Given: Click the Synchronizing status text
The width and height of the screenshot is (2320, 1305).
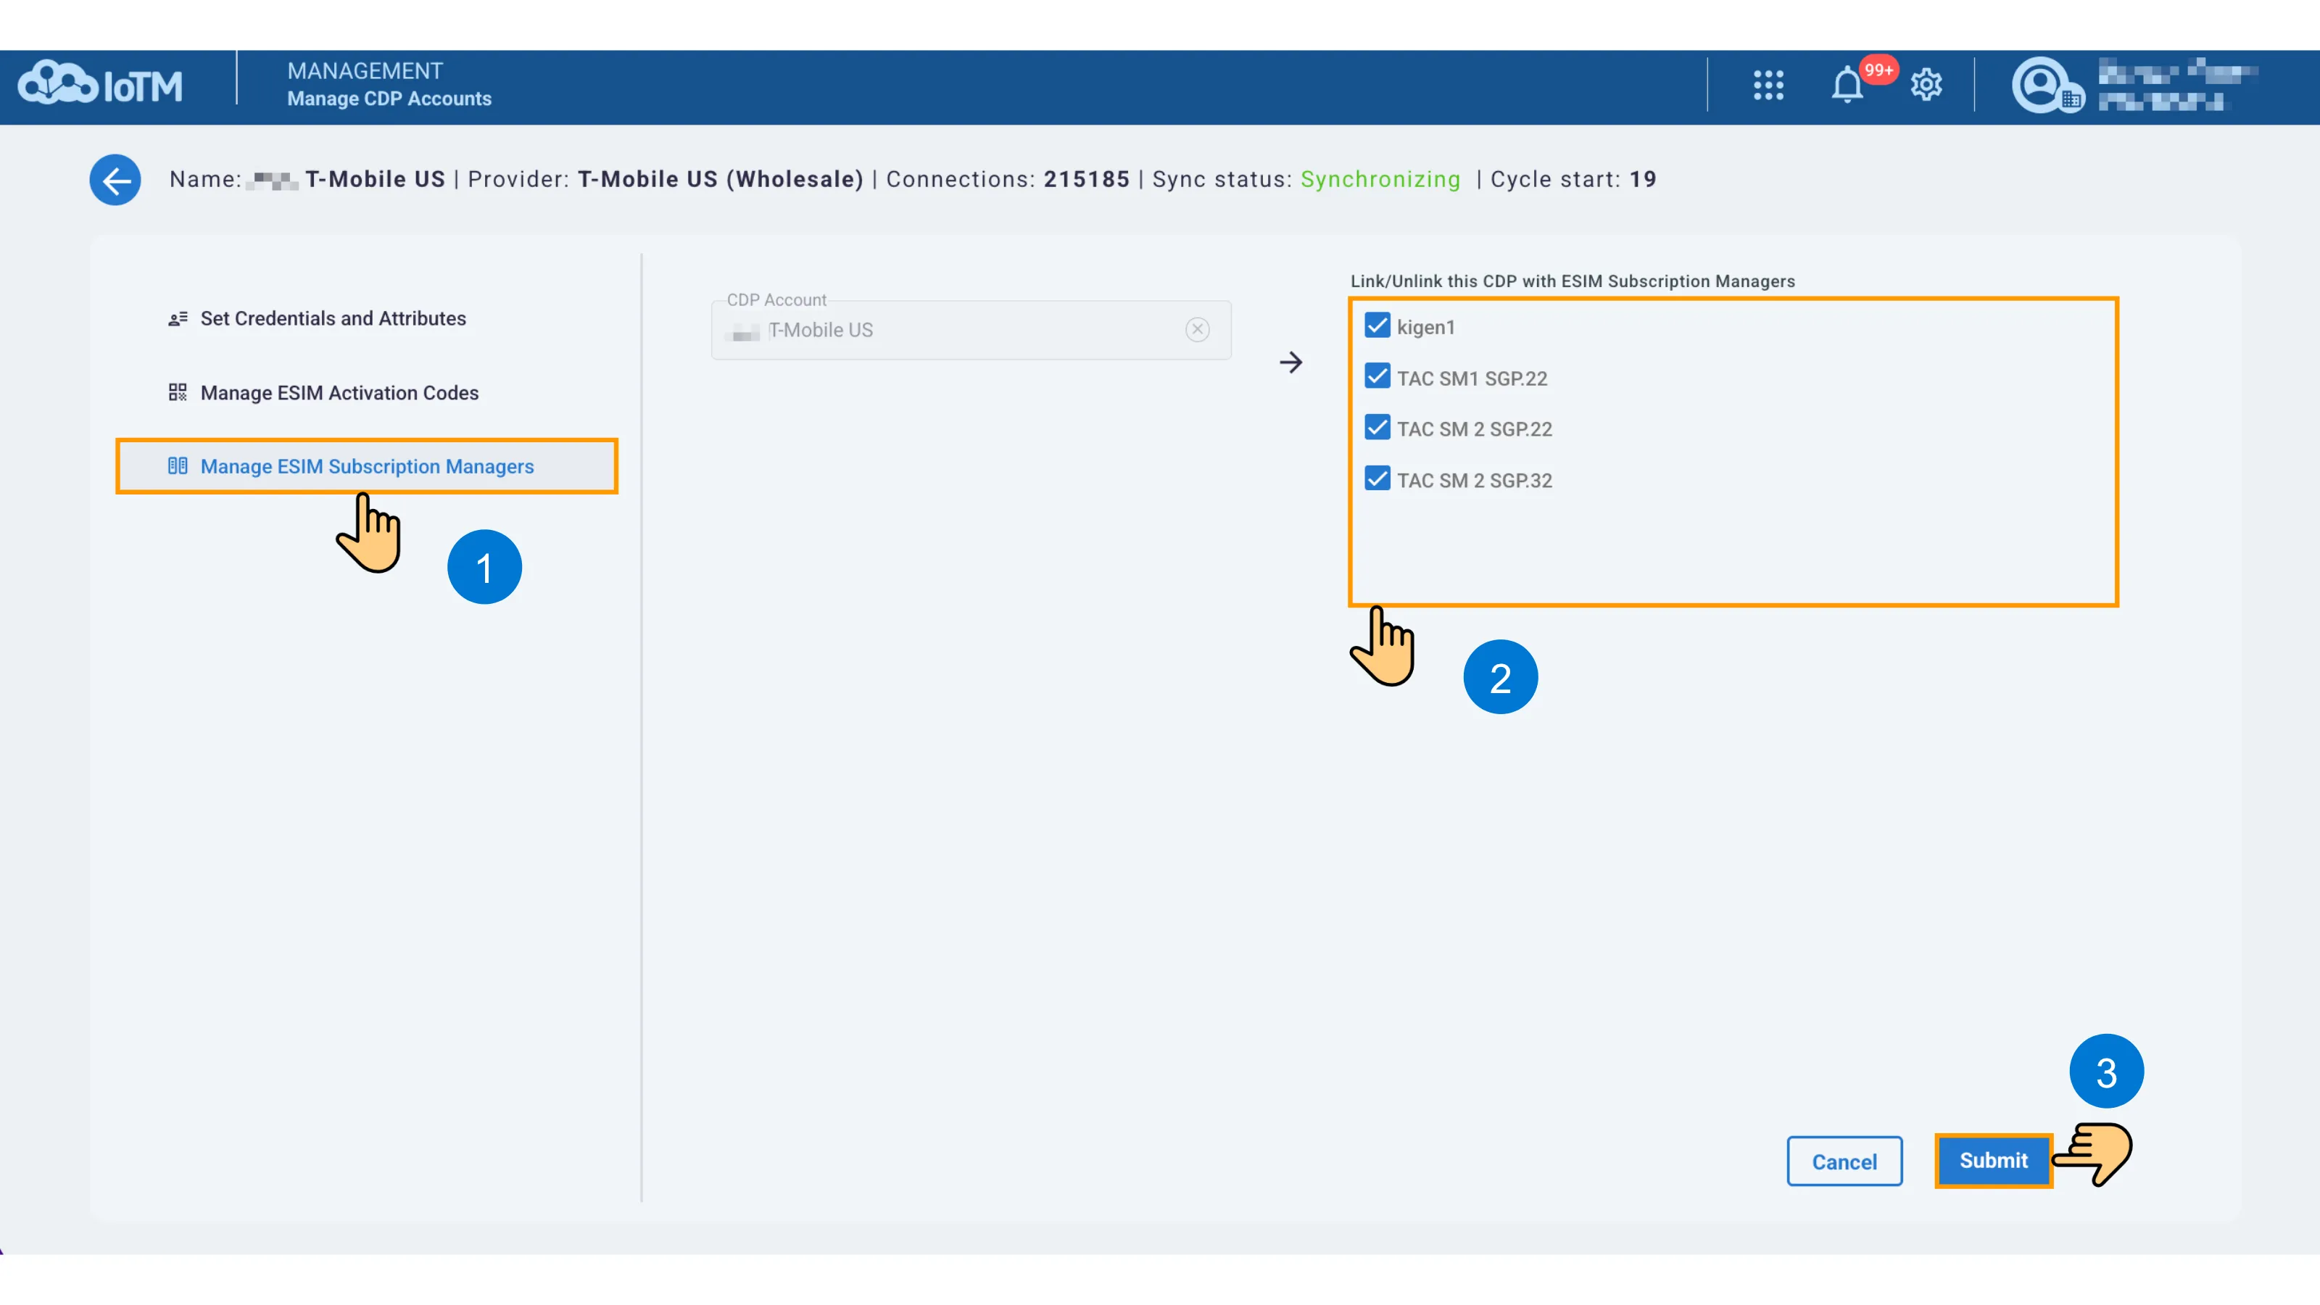Looking at the screenshot, I should tap(1380, 179).
